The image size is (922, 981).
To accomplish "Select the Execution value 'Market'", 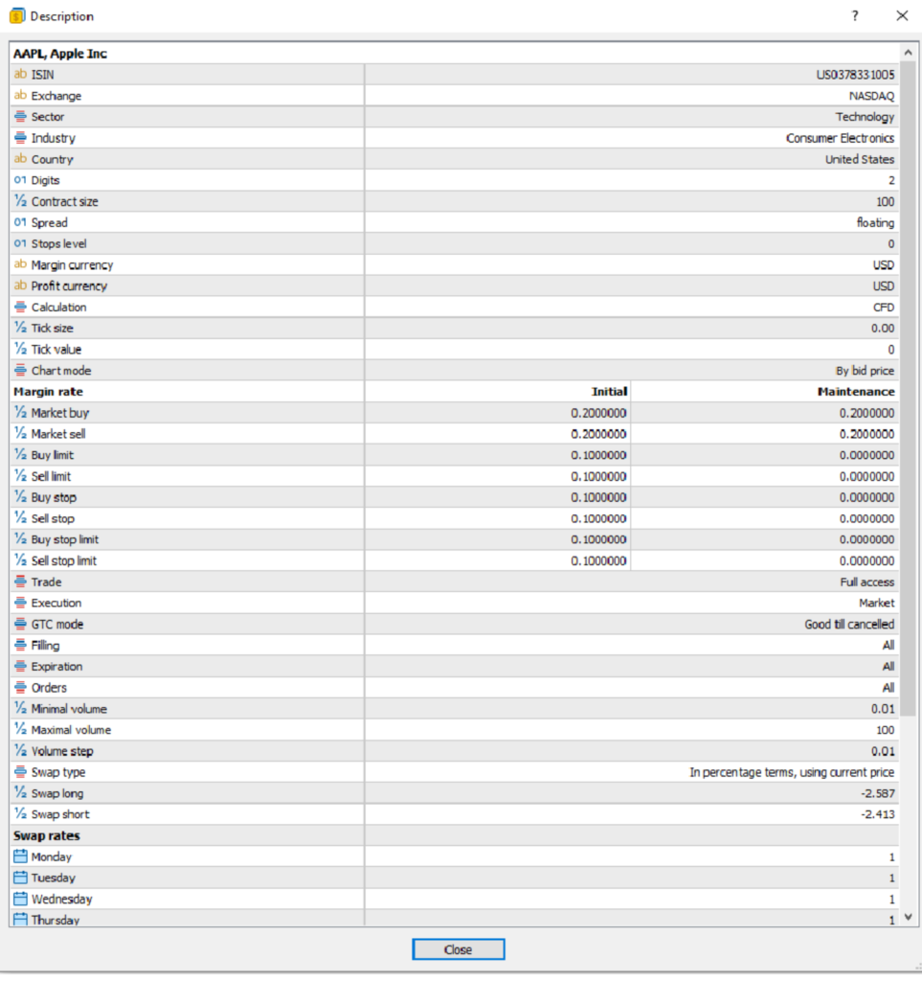I will pos(876,604).
